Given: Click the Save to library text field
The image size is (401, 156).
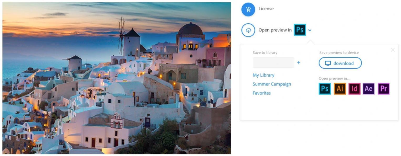Looking at the screenshot, I should pyautogui.click(x=273, y=63).
